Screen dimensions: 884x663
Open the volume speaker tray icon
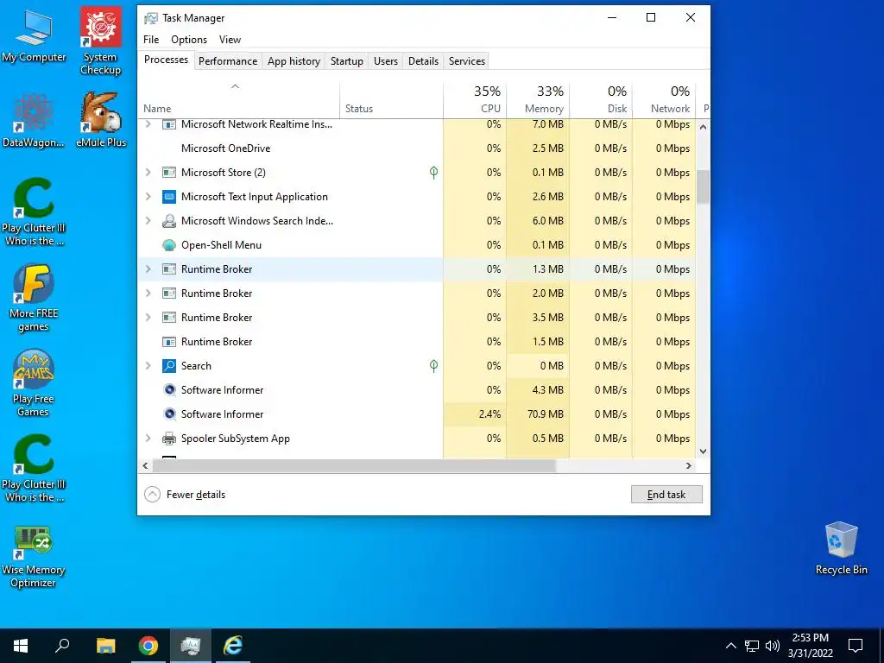pos(773,646)
